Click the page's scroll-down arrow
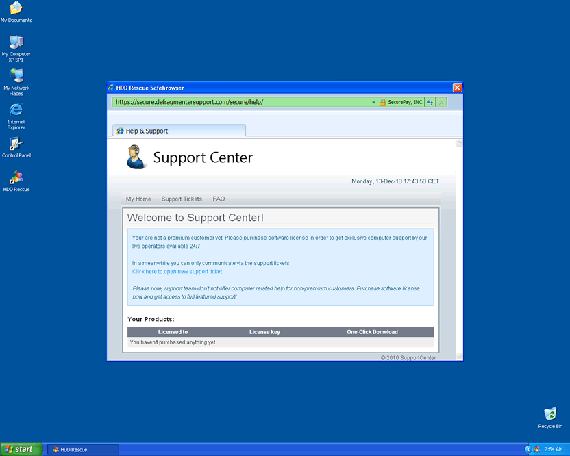 459,356
